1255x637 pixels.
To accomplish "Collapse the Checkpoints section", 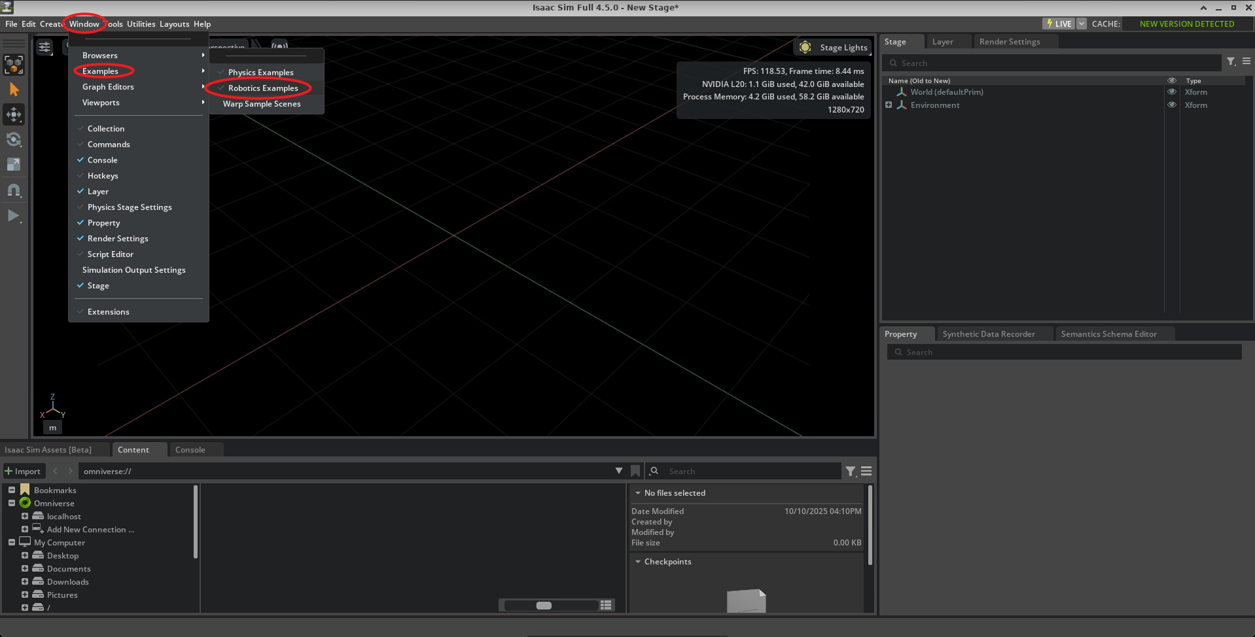I will [638, 562].
